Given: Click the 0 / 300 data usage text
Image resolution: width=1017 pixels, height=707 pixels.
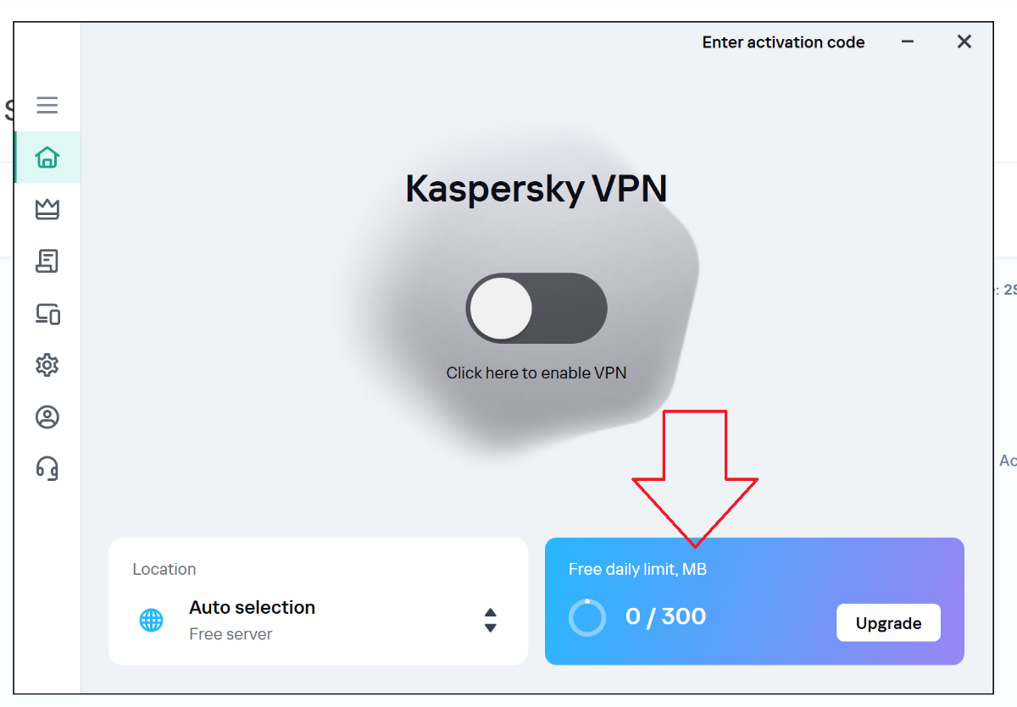Looking at the screenshot, I should coord(665,616).
